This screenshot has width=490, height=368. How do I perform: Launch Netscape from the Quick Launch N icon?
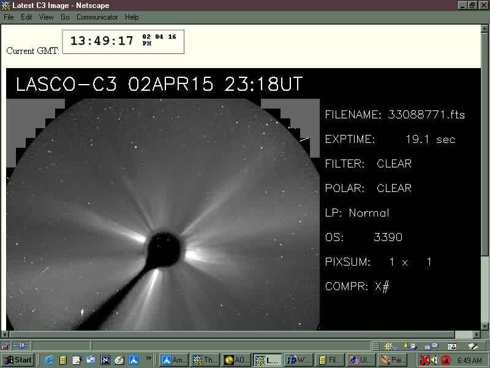(x=105, y=360)
